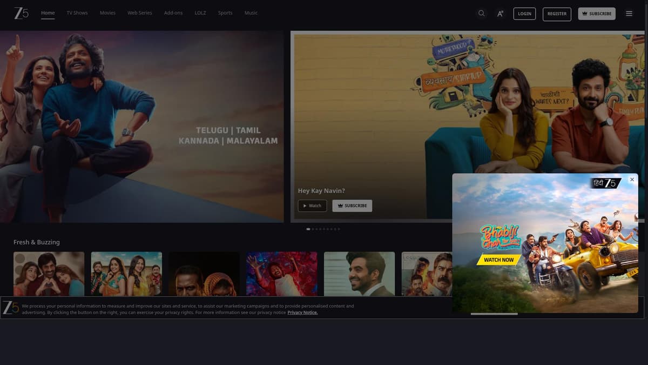Select first carousel slide indicator dot
Viewport: 648px width, 365px height.
(308, 229)
